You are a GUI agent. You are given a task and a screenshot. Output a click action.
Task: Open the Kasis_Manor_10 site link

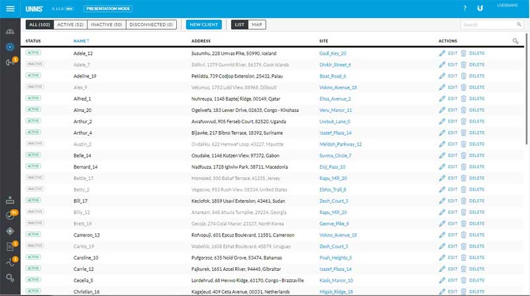(336, 281)
